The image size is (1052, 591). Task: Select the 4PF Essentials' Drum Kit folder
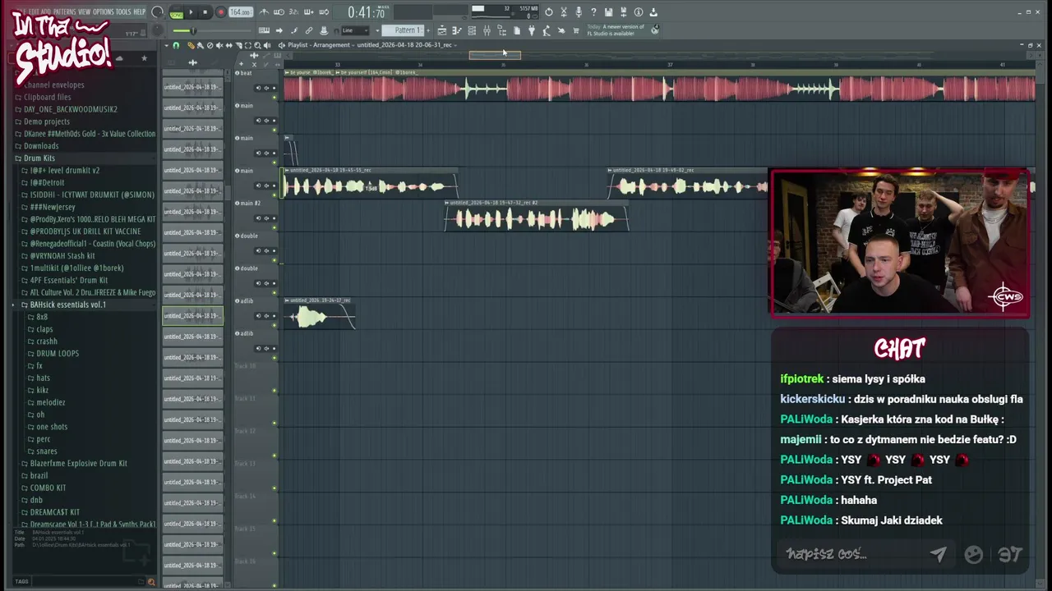point(69,281)
